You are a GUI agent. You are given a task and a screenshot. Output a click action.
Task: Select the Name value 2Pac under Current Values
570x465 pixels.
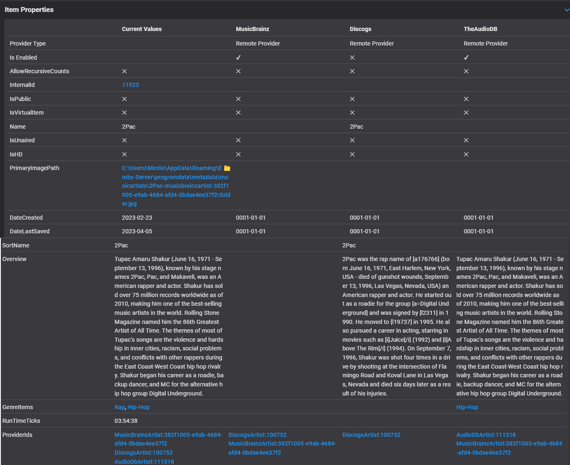(x=129, y=127)
